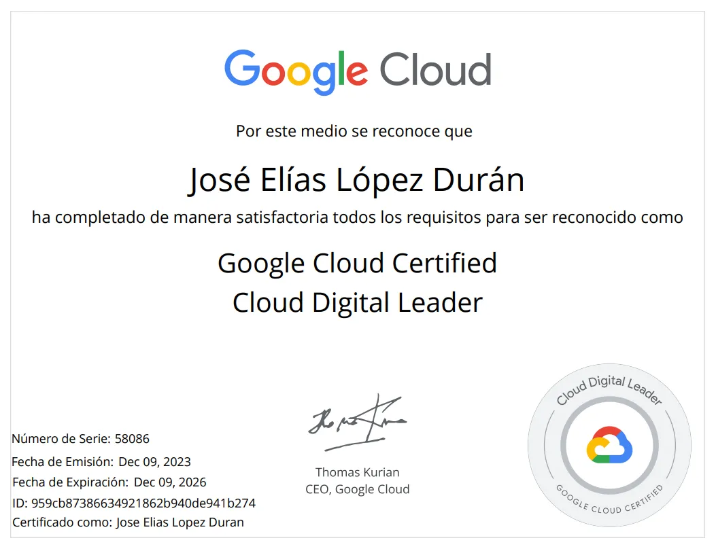Click the Cloud Digital Leader badge
The width and height of the screenshot is (716, 553).
click(x=610, y=445)
